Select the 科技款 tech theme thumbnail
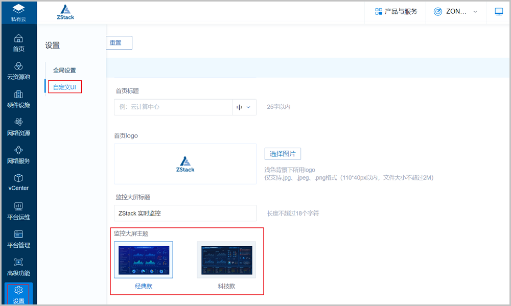Screen dimensions: 511x306 pos(226,260)
